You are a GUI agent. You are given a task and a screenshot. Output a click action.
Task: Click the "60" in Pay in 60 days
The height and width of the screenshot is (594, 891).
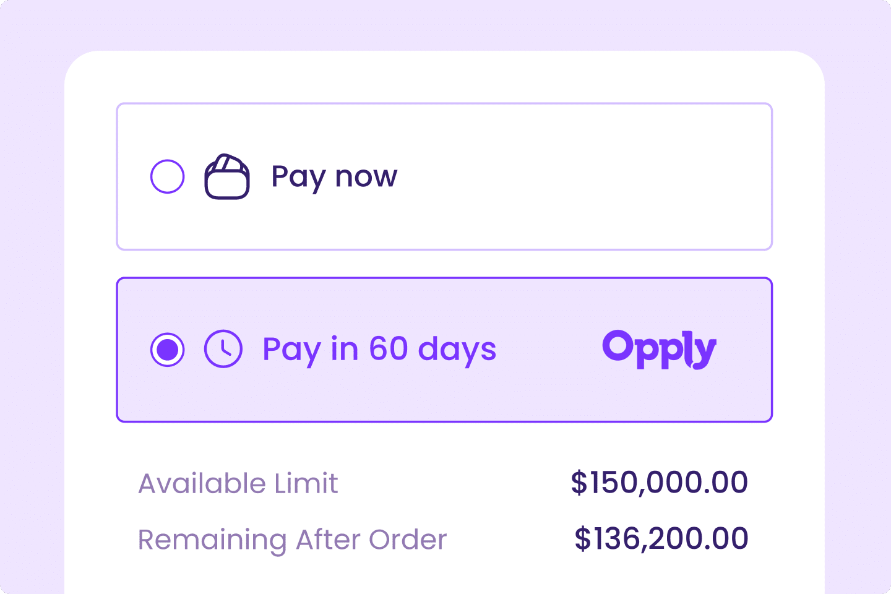click(x=389, y=348)
